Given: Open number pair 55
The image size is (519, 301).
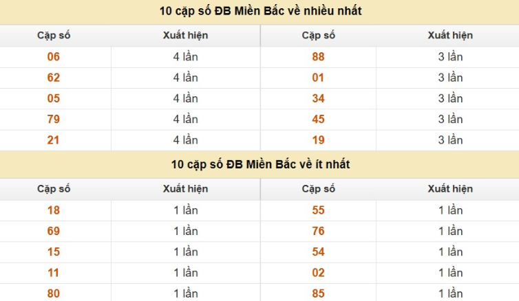Looking at the screenshot, I should (x=318, y=210).
